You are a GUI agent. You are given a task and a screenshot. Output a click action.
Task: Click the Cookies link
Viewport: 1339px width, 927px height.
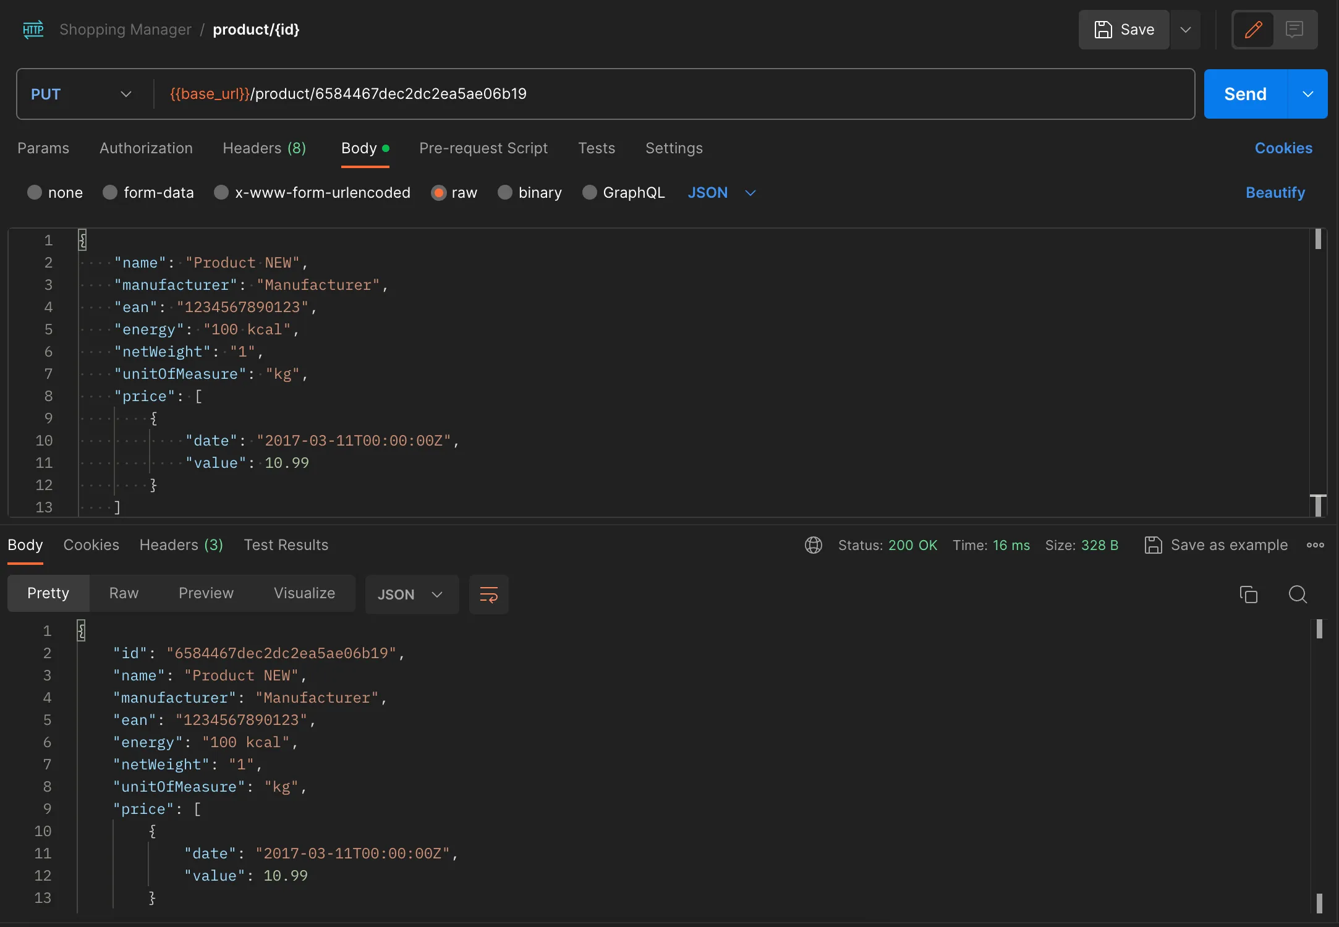(1283, 148)
